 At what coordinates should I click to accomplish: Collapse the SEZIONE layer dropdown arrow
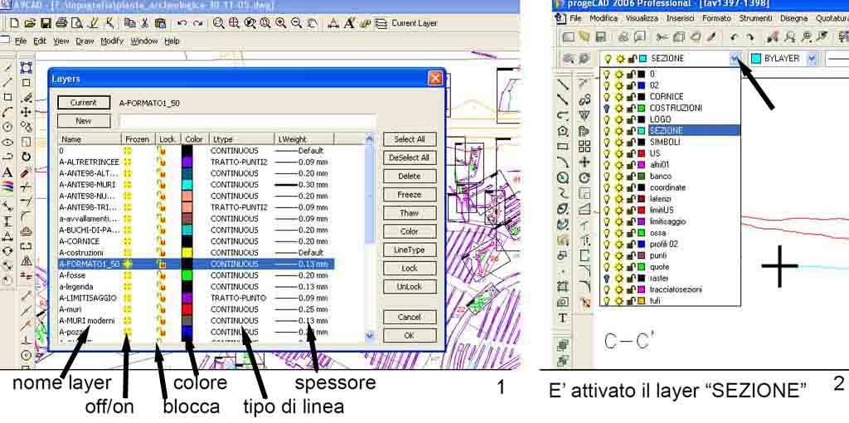[734, 59]
